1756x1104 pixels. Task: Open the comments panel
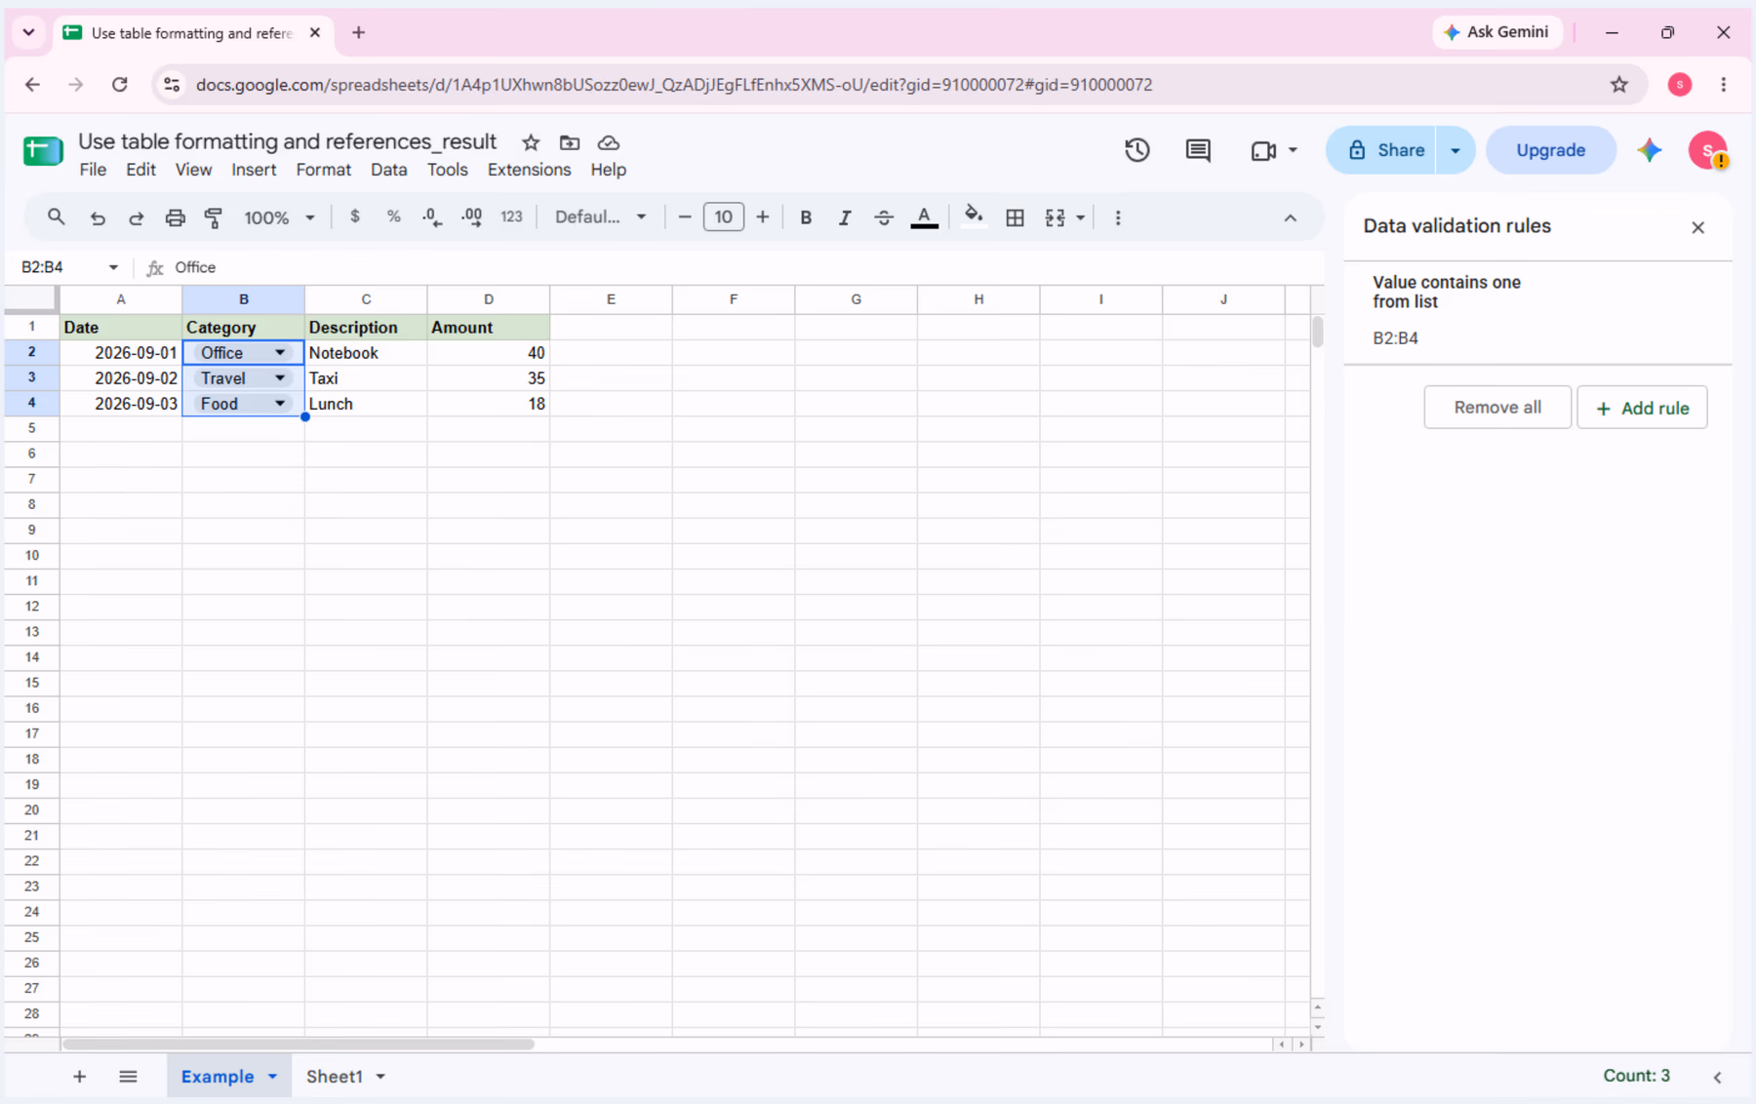click(x=1198, y=150)
